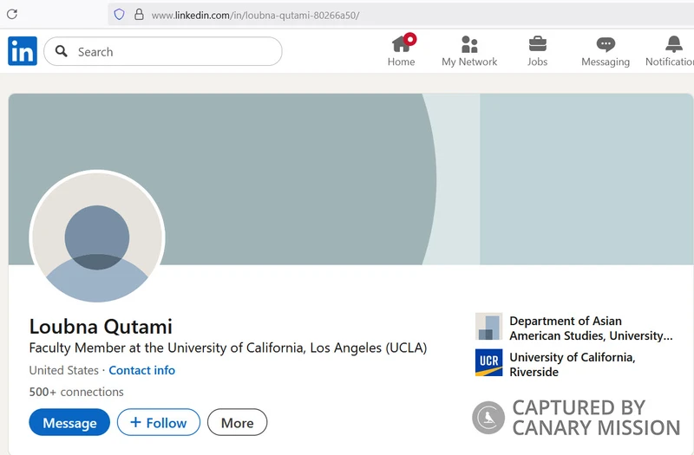Click the padlock site security icon

pyautogui.click(x=139, y=15)
